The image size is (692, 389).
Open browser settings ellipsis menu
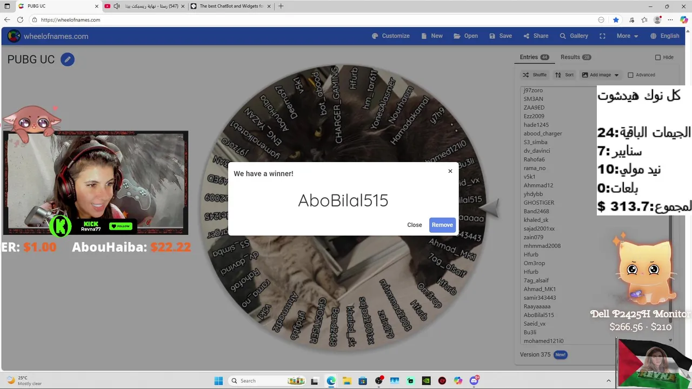click(670, 20)
